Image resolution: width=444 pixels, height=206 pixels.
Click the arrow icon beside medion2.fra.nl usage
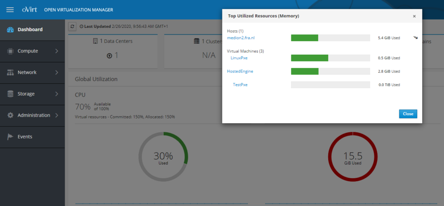415,38
